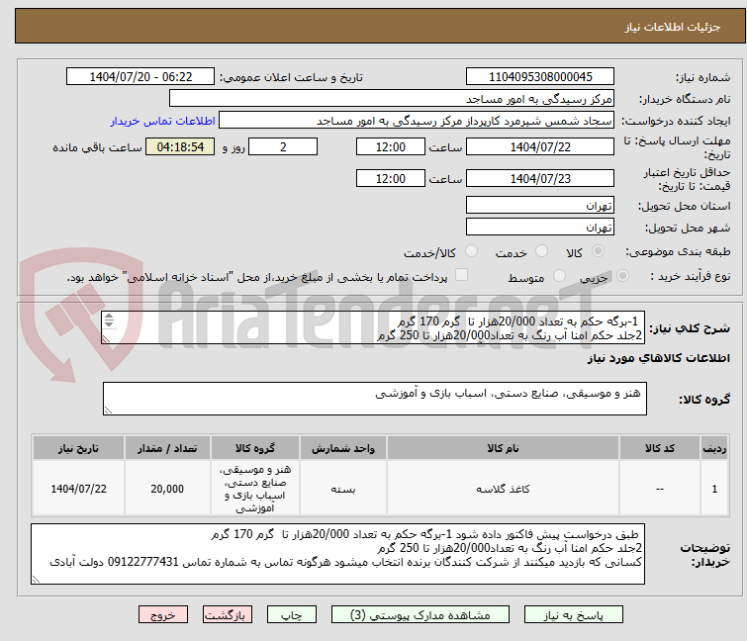Click the table cell هنر و موسیقی

coord(255,489)
